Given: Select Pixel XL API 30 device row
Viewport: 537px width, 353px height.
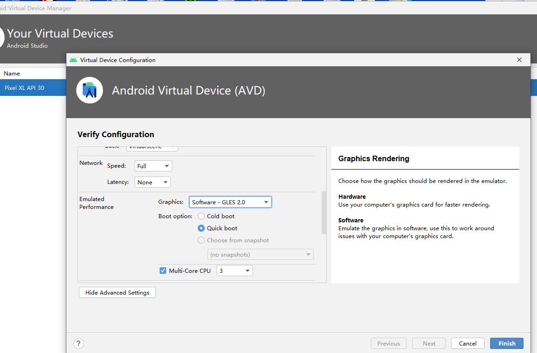Looking at the screenshot, I should coord(32,88).
